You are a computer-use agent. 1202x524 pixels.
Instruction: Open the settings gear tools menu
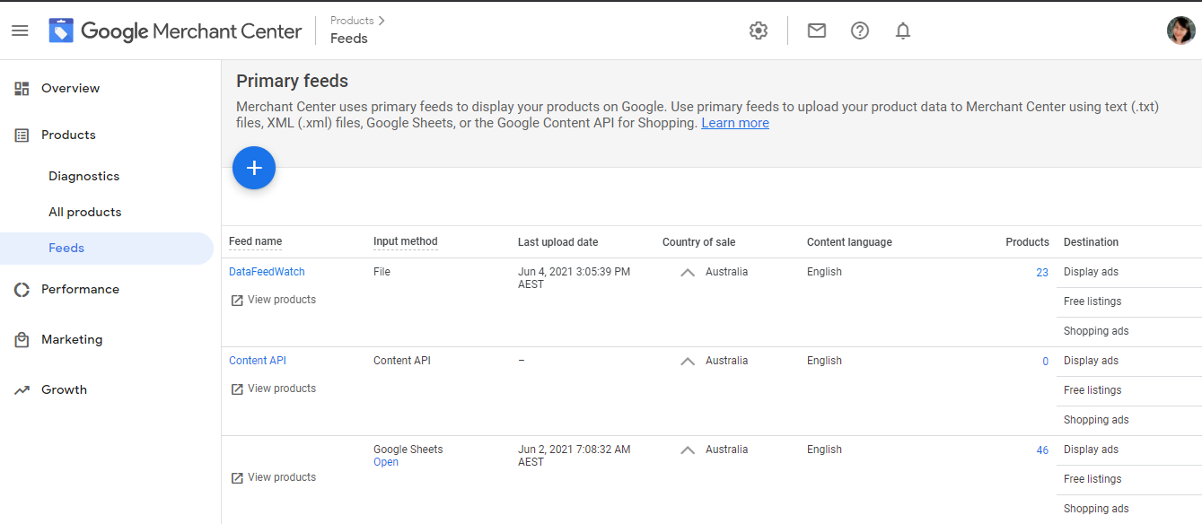(x=759, y=31)
